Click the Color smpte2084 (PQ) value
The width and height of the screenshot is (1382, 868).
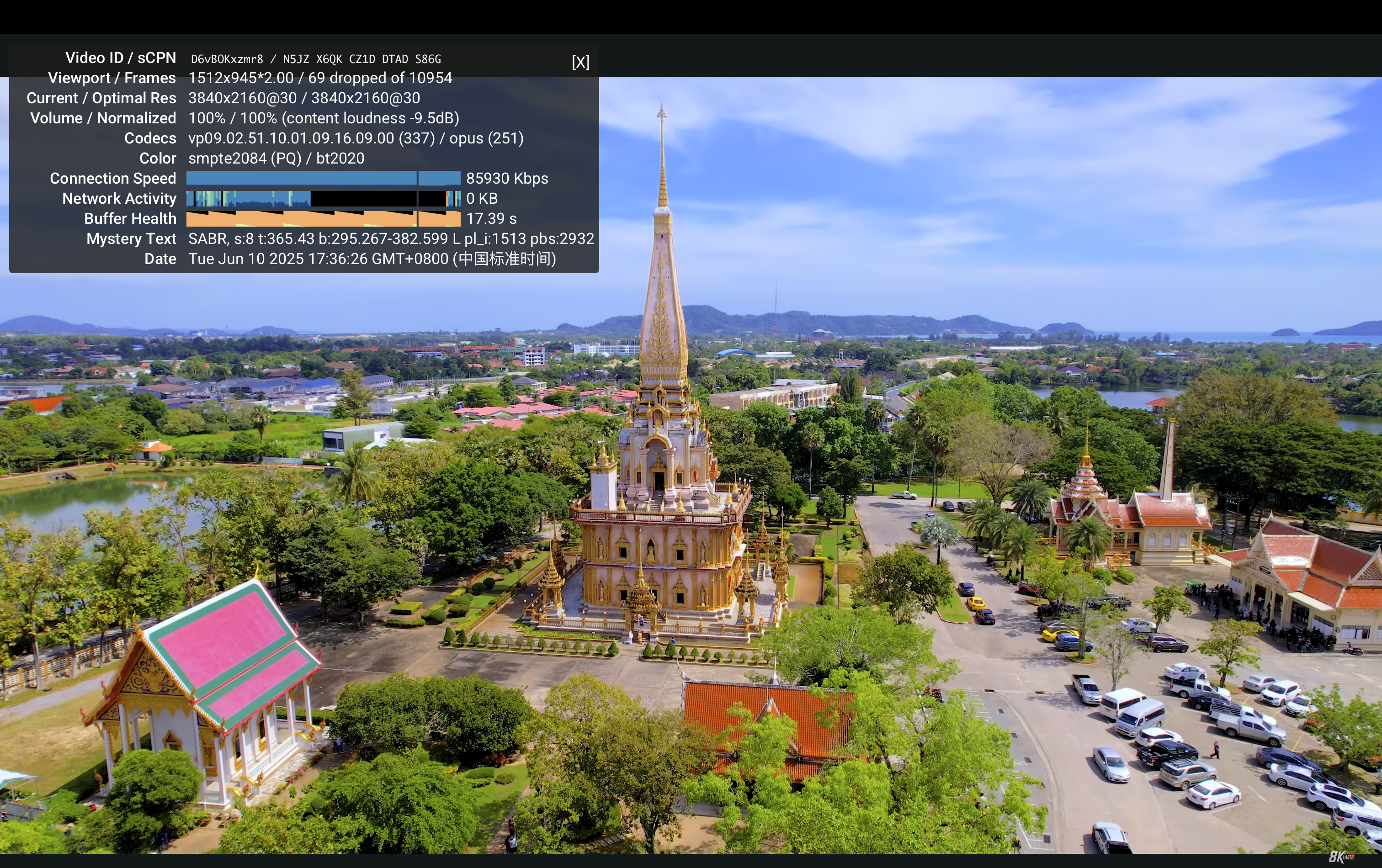click(x=276, y=159)
